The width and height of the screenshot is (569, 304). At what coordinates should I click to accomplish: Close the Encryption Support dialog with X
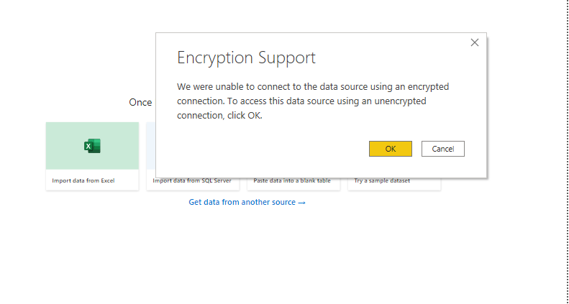point(474,42)
